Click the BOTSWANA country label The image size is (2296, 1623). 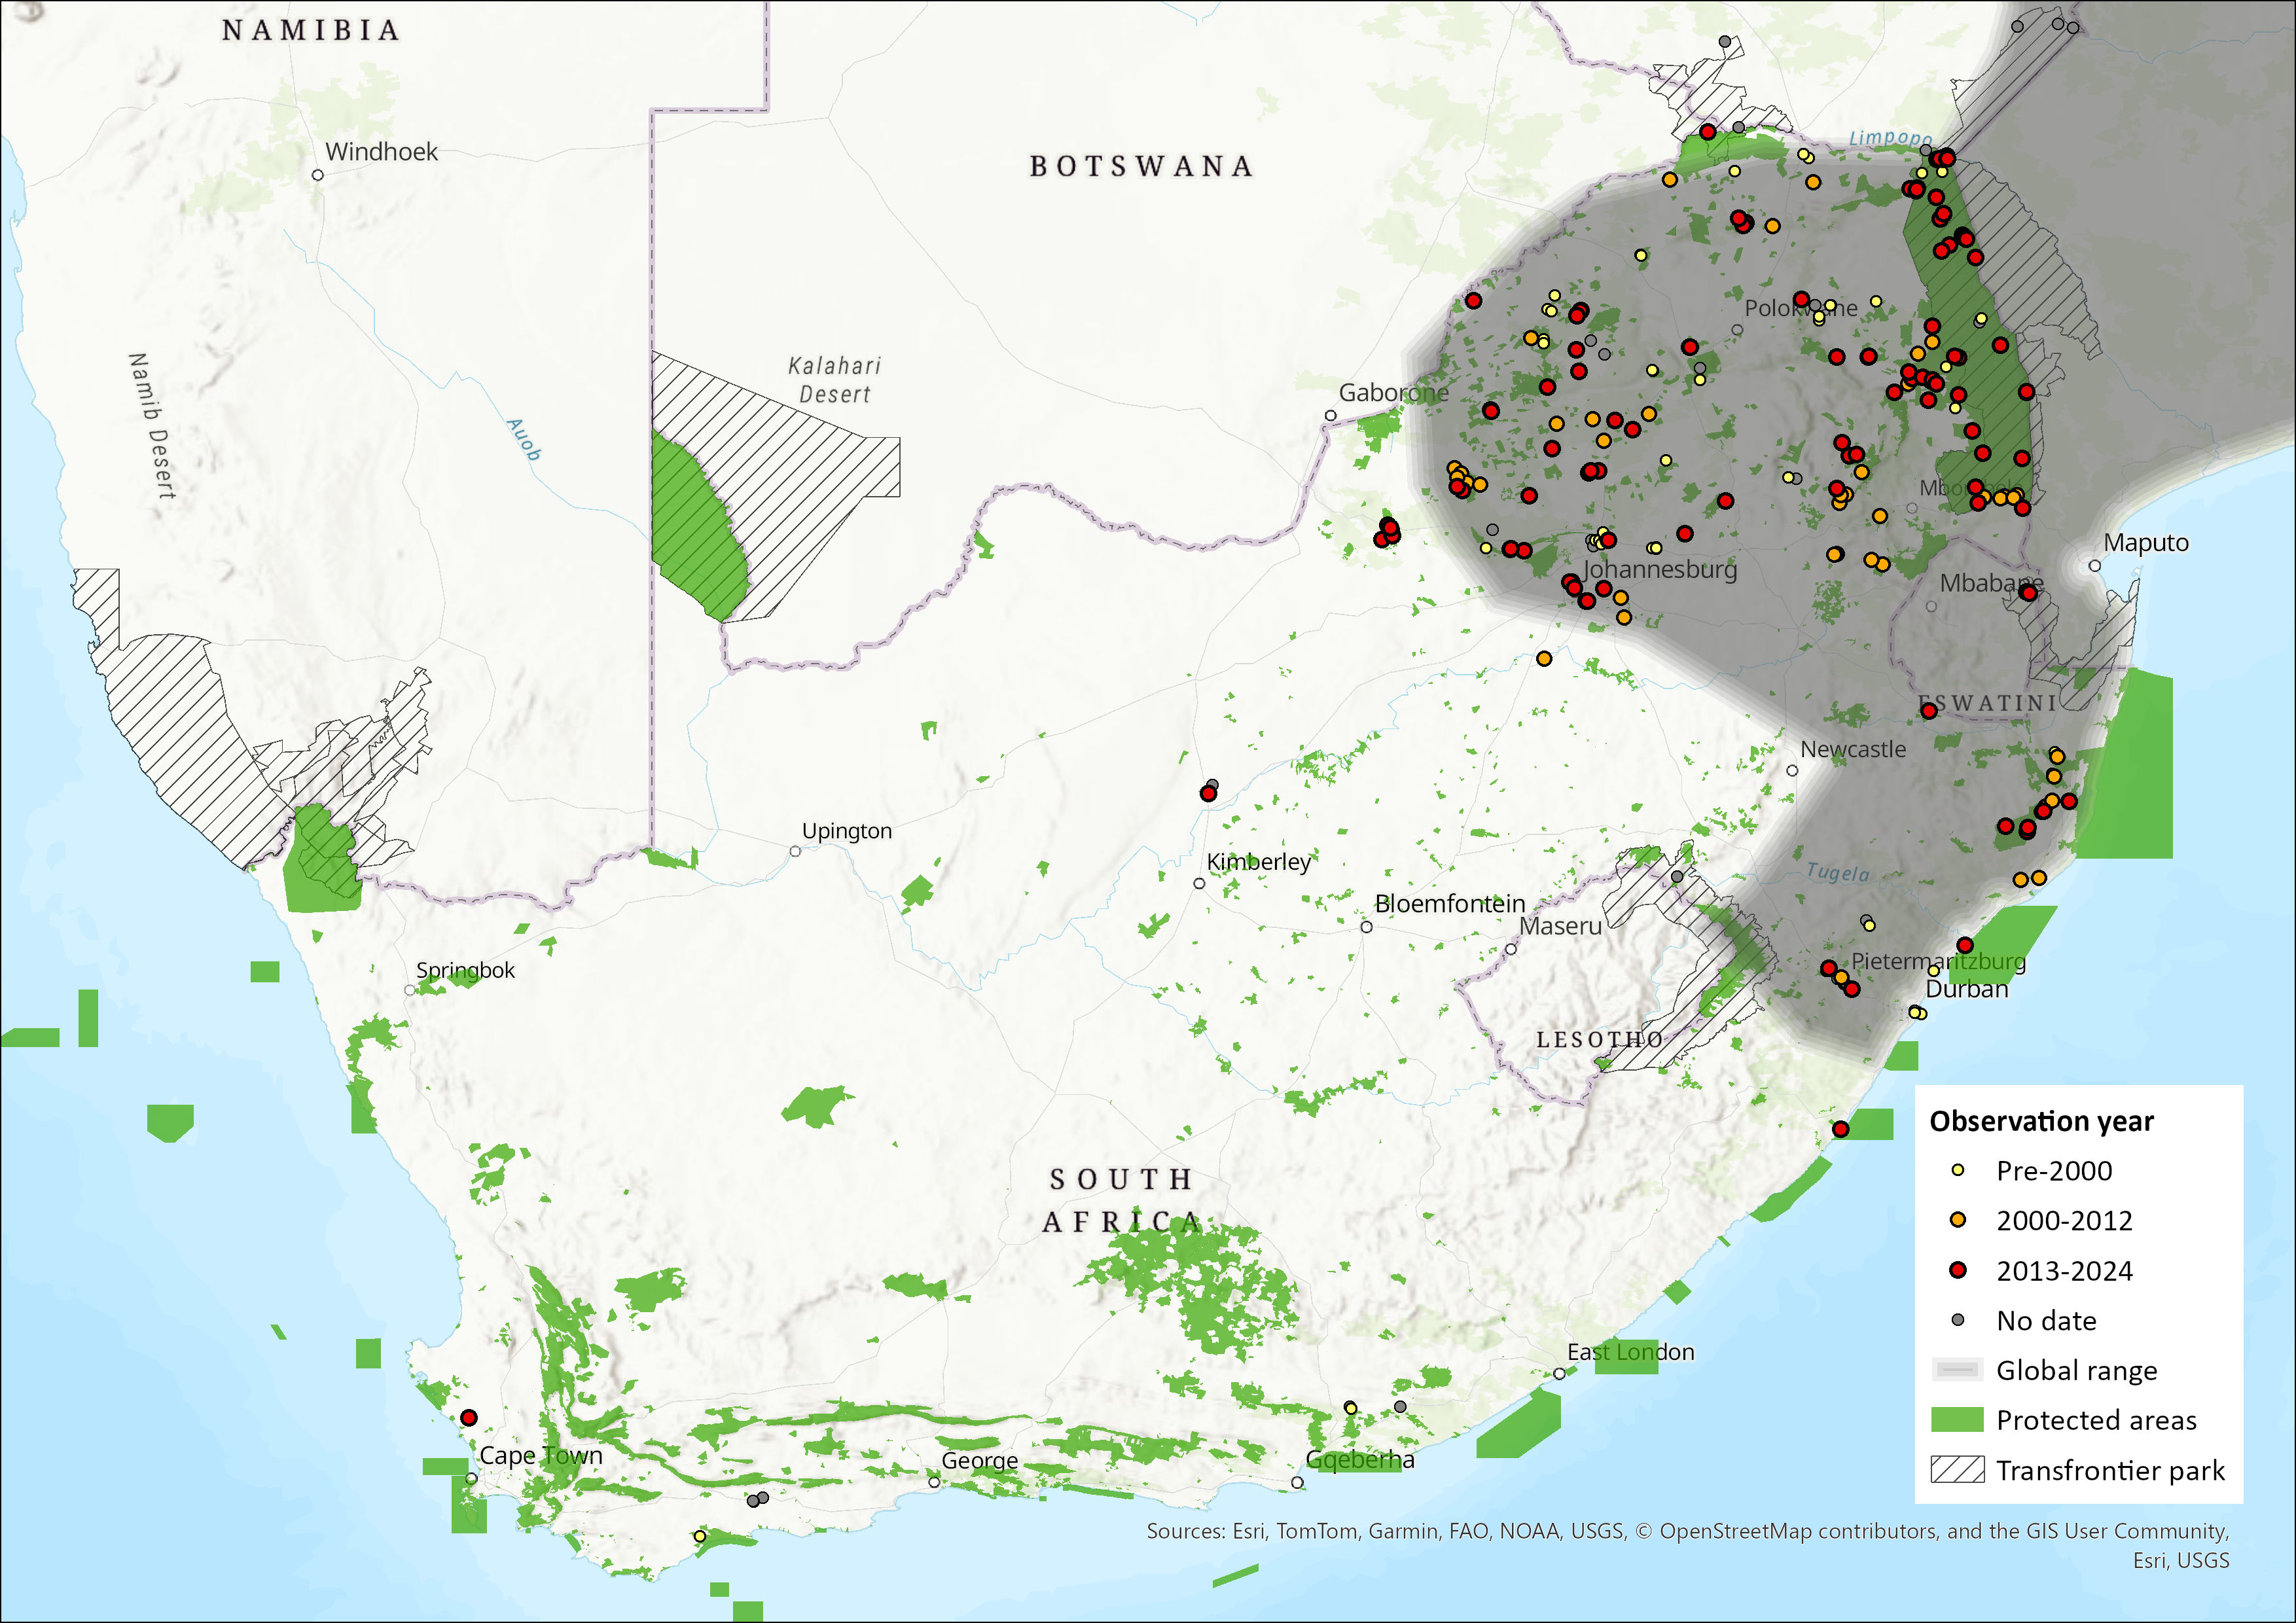tap(1141, 166)
